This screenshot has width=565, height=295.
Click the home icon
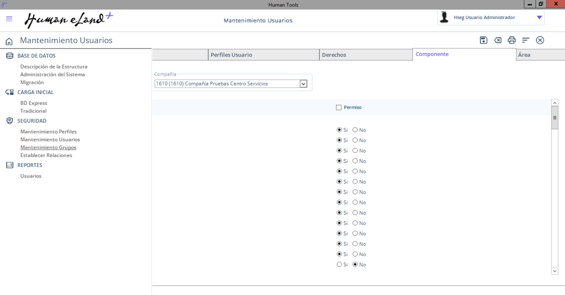tap(9, 41)
